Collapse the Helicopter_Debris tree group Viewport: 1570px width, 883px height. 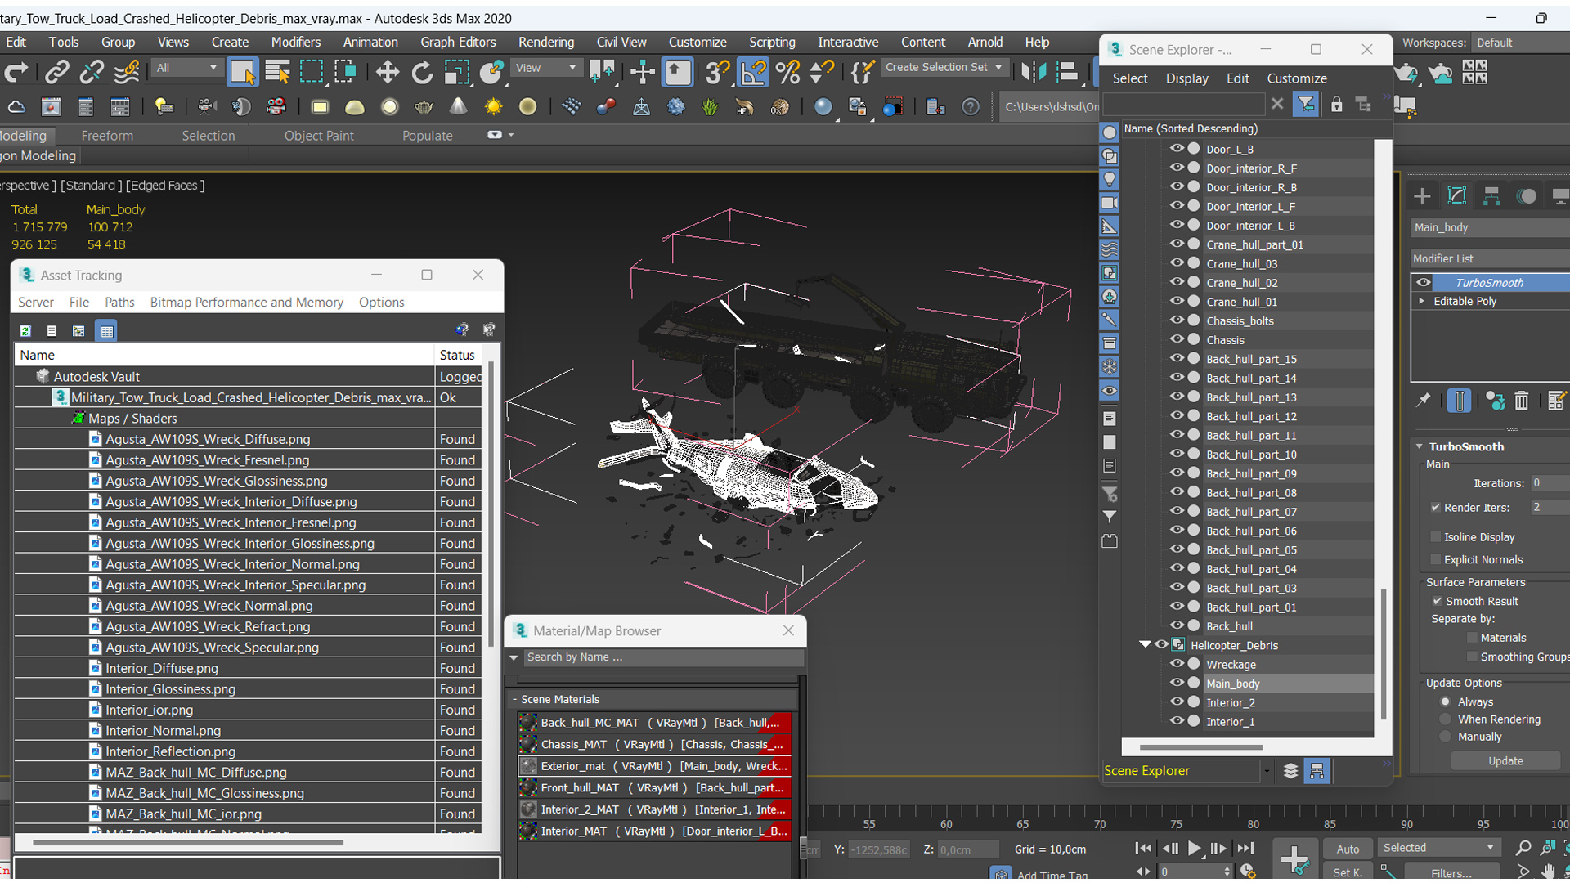pos(1145,645)
